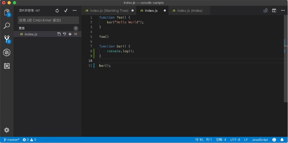Select the Source Control icon
The width and height of the screenshot is (288, 143).
(7, 39)
